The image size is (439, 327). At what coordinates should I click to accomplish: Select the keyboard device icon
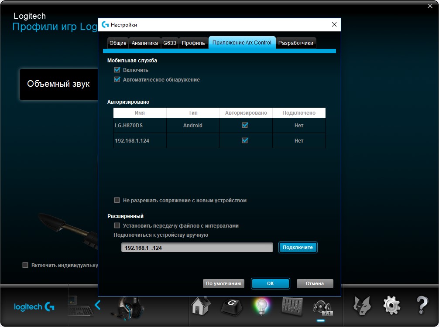(81, 306)
